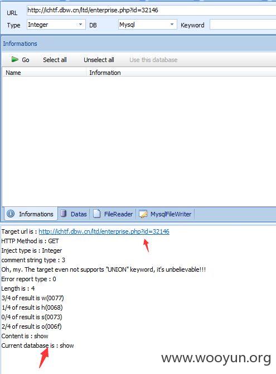Click the Type field label
The height and width of the screenshot is (374, 276).
(13, 25)
